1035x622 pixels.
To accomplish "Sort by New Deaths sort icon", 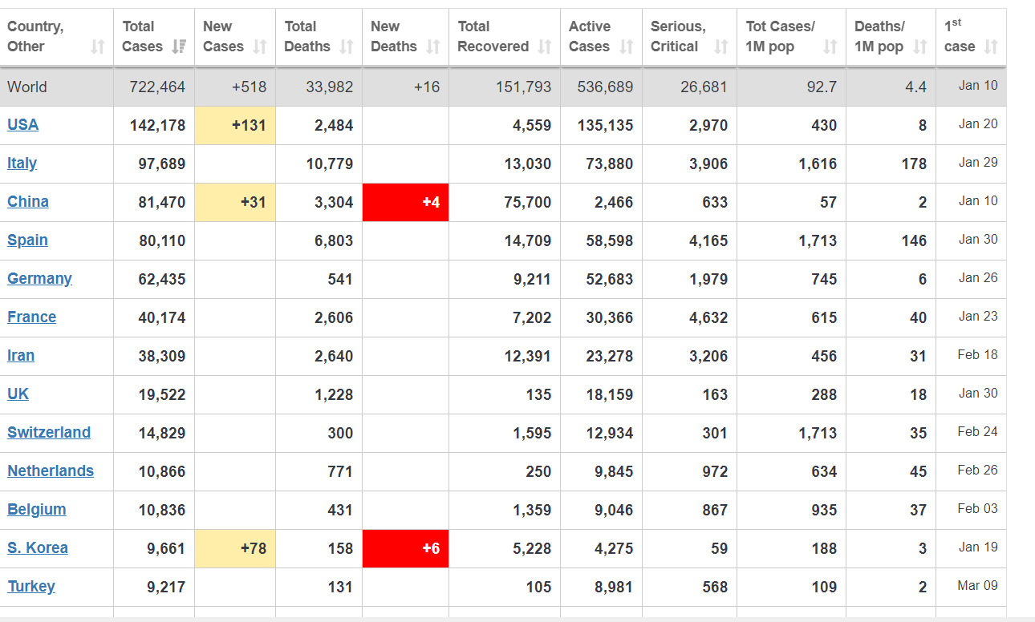I will click(433, 47).
